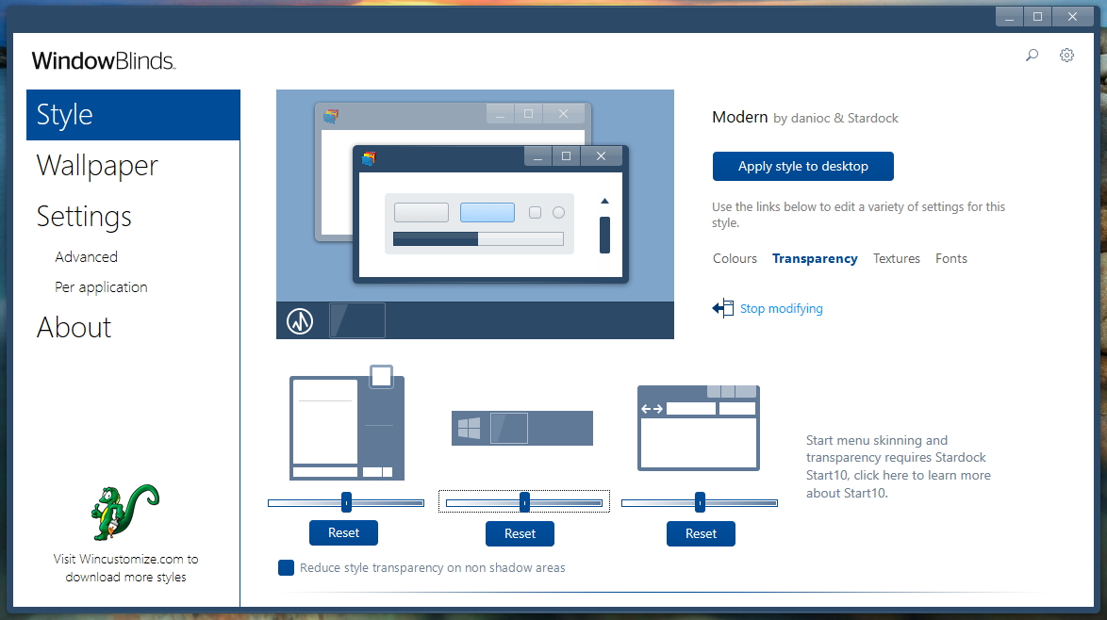Image resolution: width=1107 pixels, height=620 pixels.
Task: Select the Style section
Action: [134, 115]
